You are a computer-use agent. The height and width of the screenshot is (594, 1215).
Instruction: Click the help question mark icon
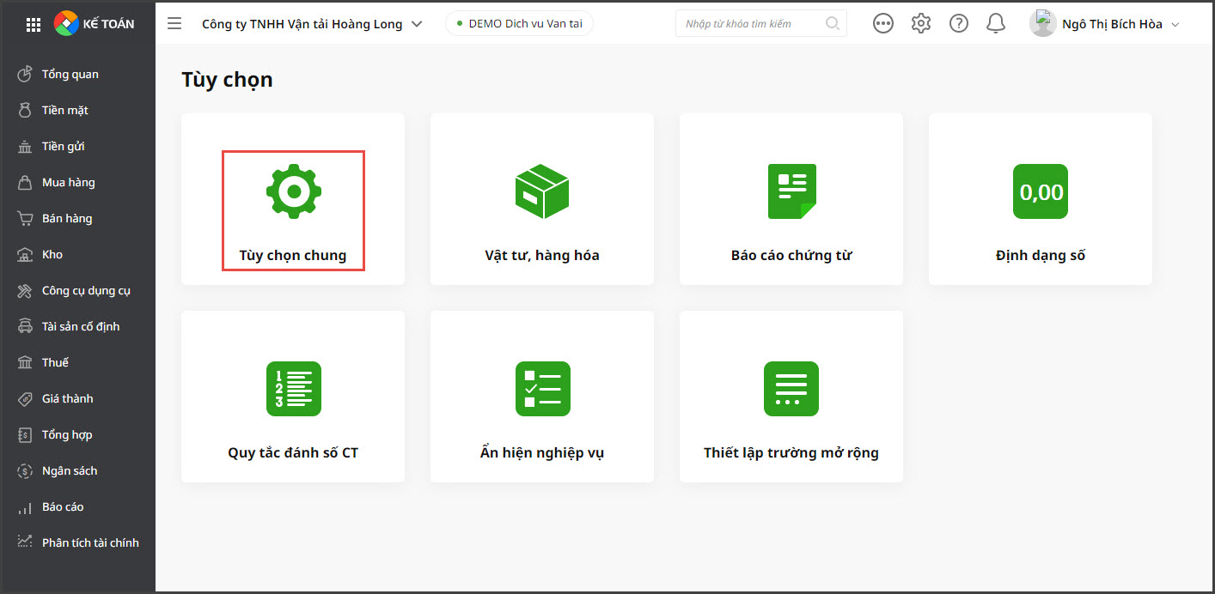[959, 24]
